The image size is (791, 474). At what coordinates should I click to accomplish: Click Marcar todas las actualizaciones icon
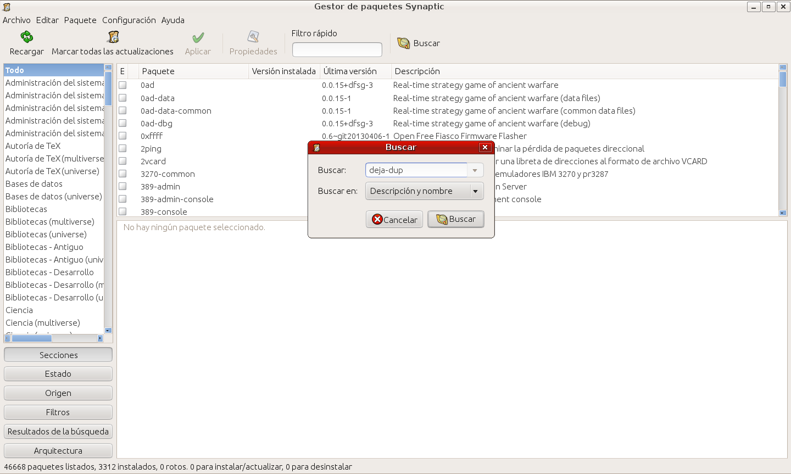pos(113,37)
